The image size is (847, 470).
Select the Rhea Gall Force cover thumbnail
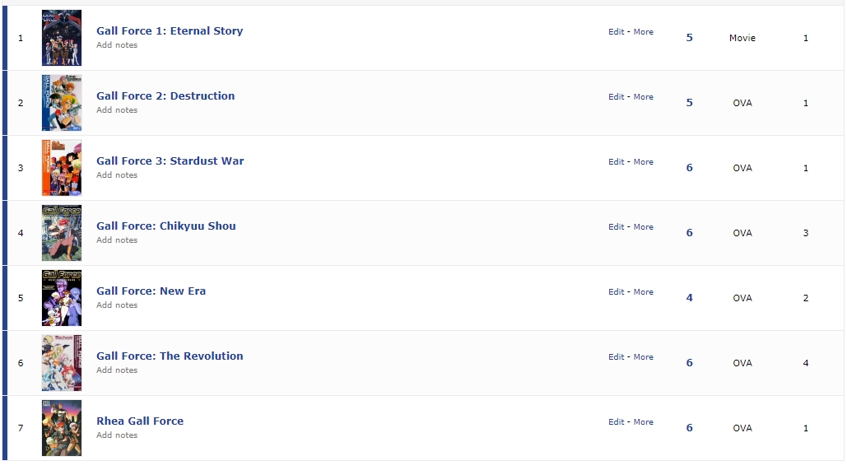pyautogui.click(x=62, y=428)
